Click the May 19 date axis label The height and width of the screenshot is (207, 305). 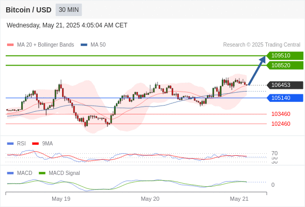click(x=61, y=199)
